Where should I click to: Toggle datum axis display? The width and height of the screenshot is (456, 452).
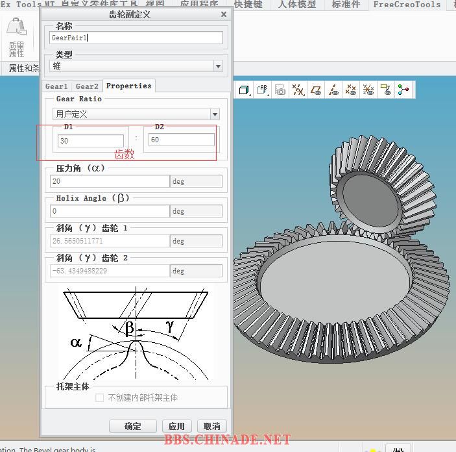point(333,90)
